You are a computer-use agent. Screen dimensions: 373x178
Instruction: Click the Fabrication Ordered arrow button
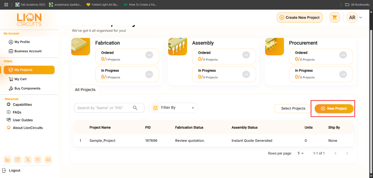(149, 55)
